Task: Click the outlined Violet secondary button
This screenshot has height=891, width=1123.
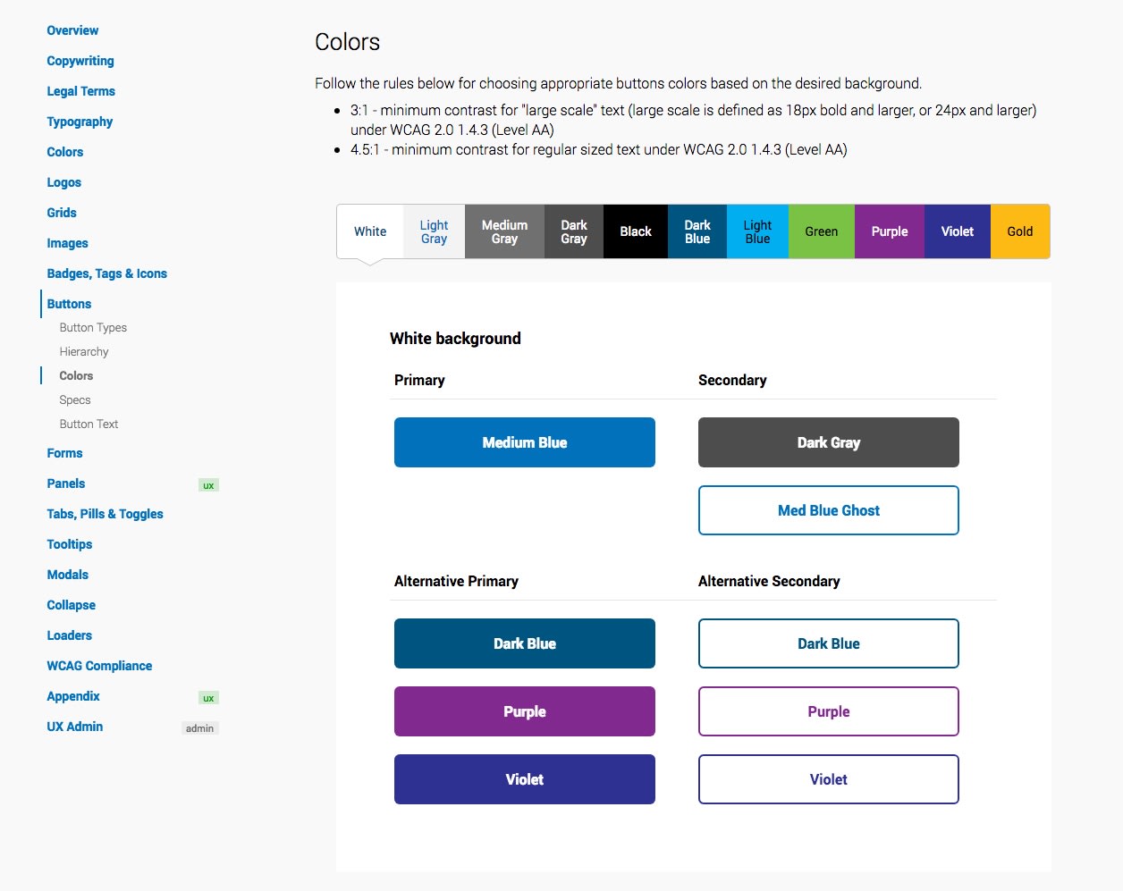Action: (x=829, y=779)
